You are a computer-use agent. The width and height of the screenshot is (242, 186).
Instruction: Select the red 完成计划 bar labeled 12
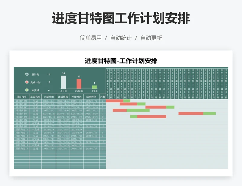coord(79,84)
